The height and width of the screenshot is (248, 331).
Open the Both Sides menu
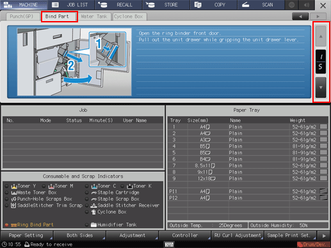[79, 235]
